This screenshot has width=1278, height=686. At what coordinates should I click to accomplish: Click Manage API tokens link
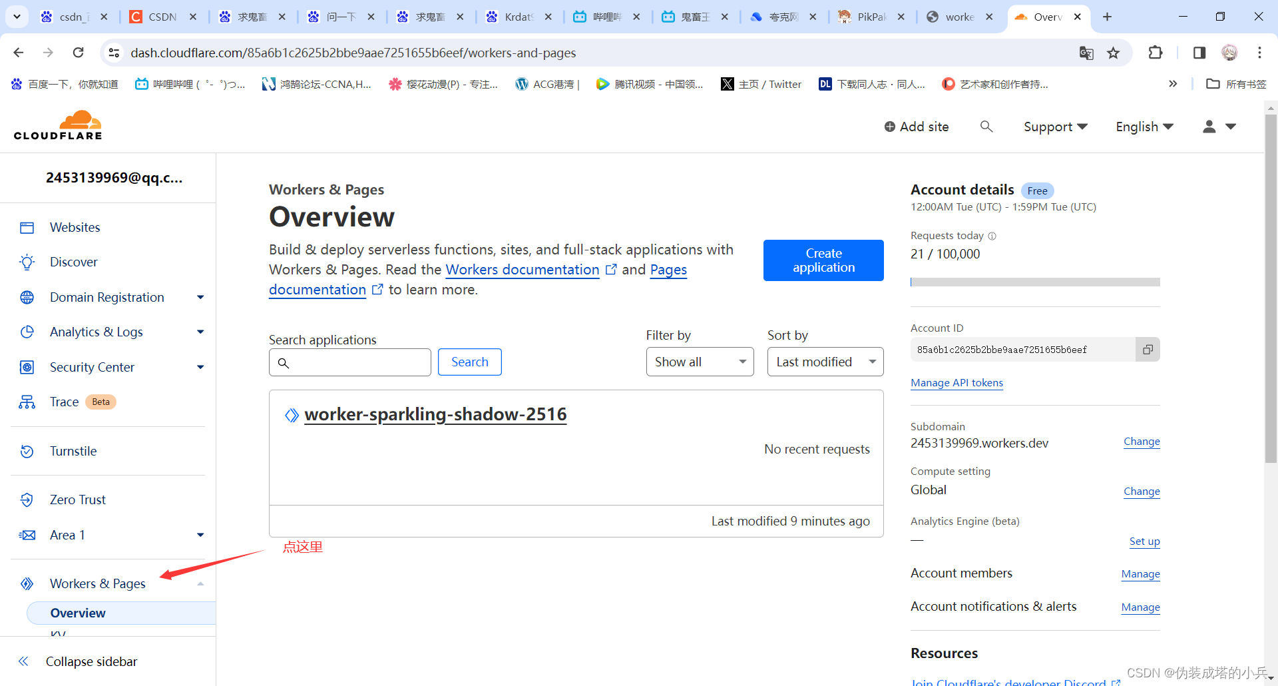click(957, 383)
